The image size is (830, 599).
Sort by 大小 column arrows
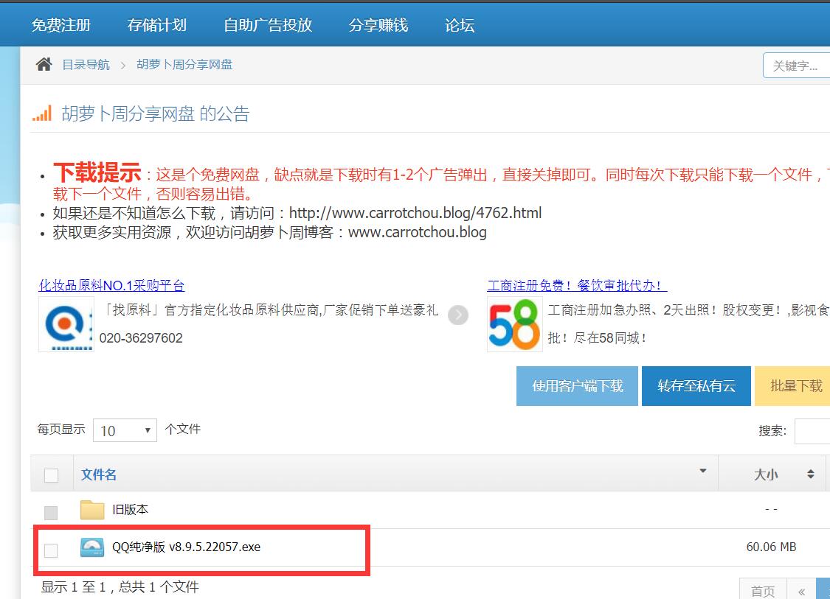[810, 474]
